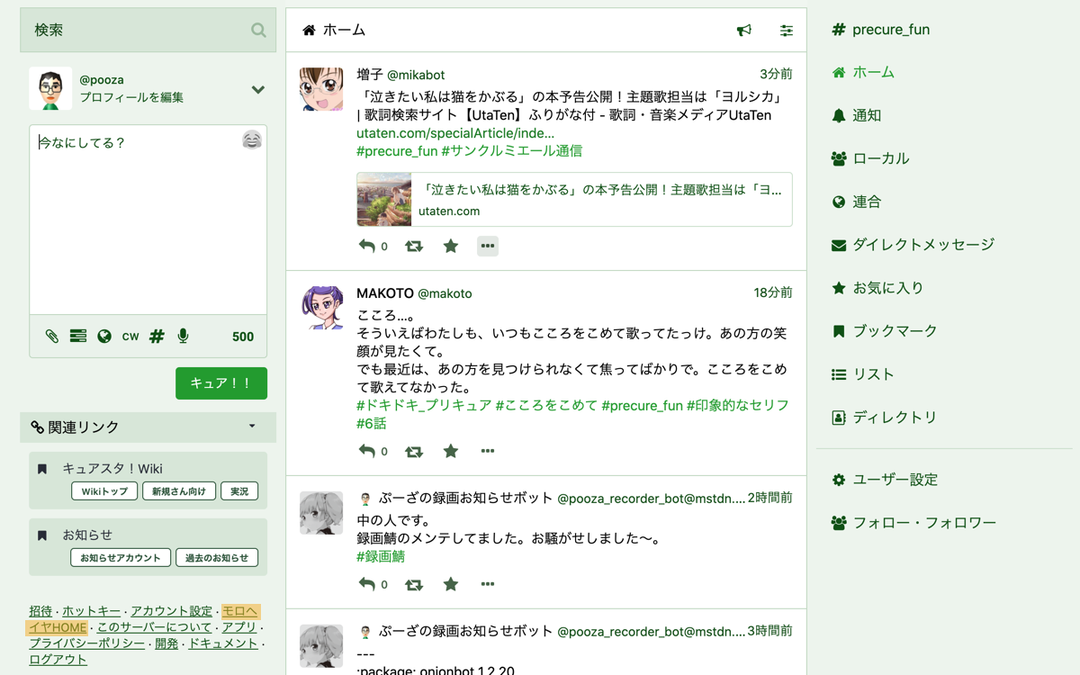This screenshot has height=675, width=1080.
Task: Open the utaten.com link preview card
Action: 574,200
